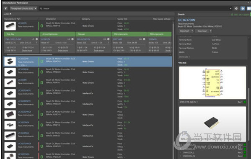The image size is (251, 159).
Task: Click green status square of DW0020A_M
Action: [x=245, y=156]
